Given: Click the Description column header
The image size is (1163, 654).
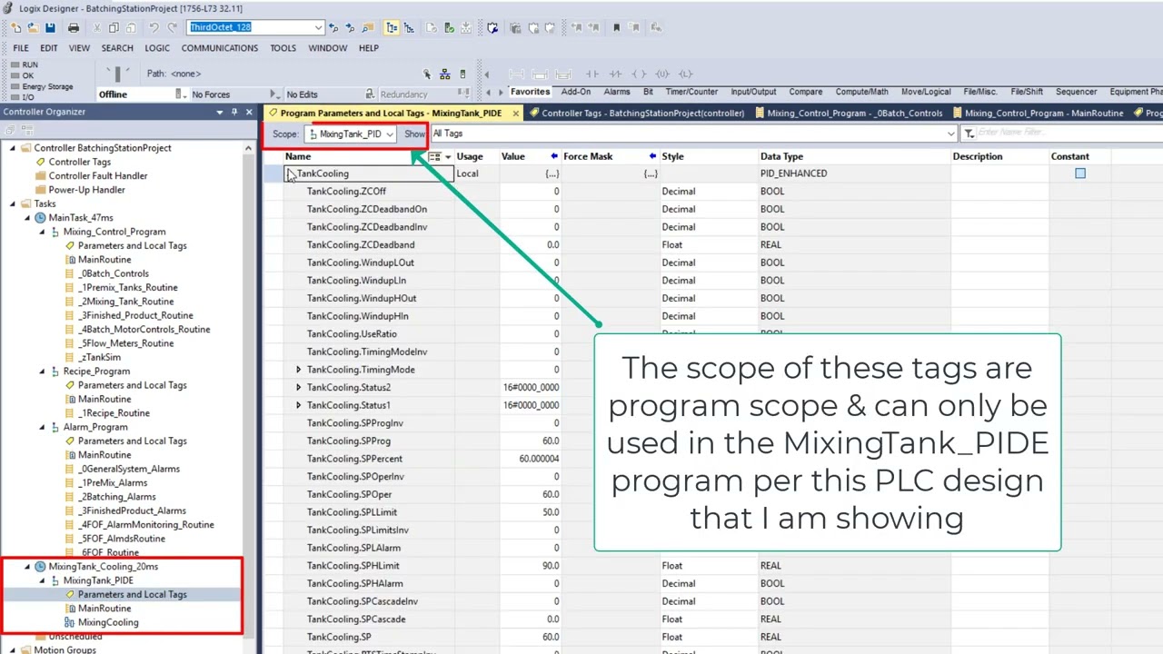Looking at the screenshot, I should [x=978, y=156].
